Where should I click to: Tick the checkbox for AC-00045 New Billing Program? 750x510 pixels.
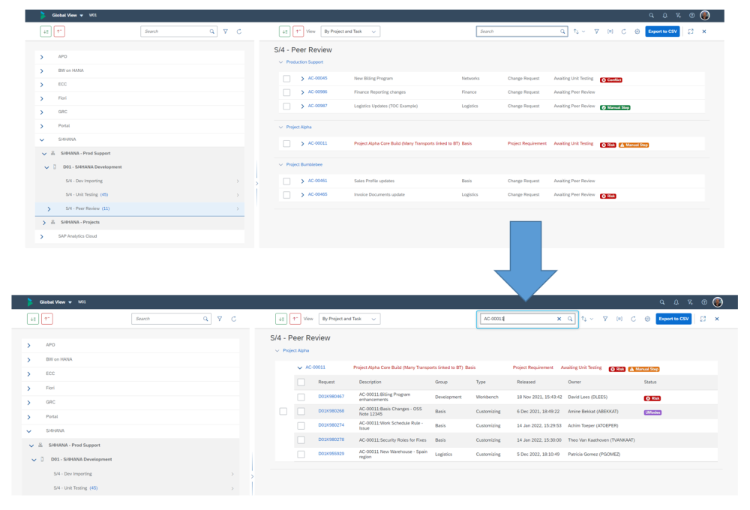tap(286, 79)
